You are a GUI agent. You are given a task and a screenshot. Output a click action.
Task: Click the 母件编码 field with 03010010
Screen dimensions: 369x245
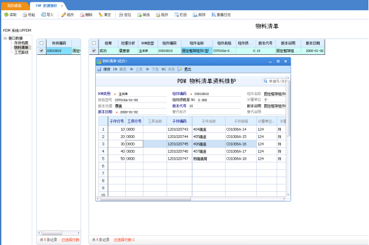pyautogui.click(x=217, y=94)
